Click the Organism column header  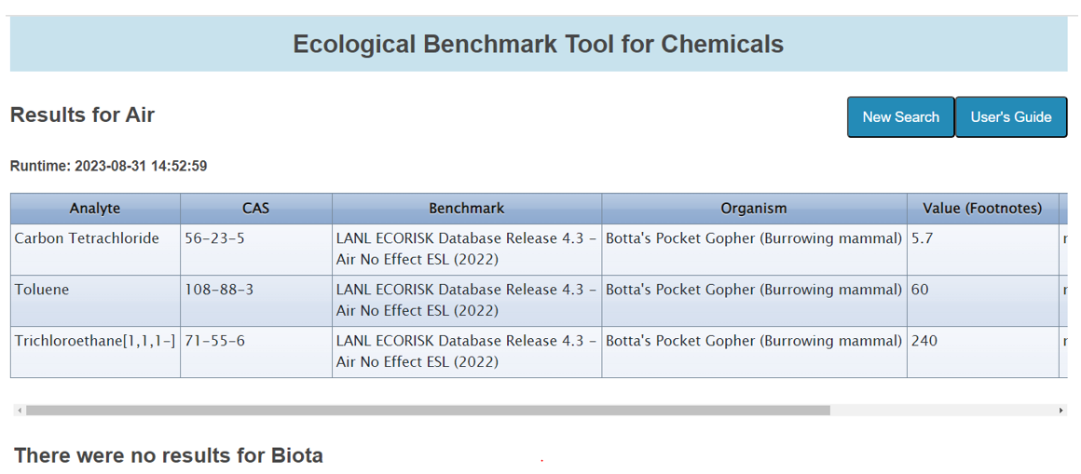click(x=754, y=209)
